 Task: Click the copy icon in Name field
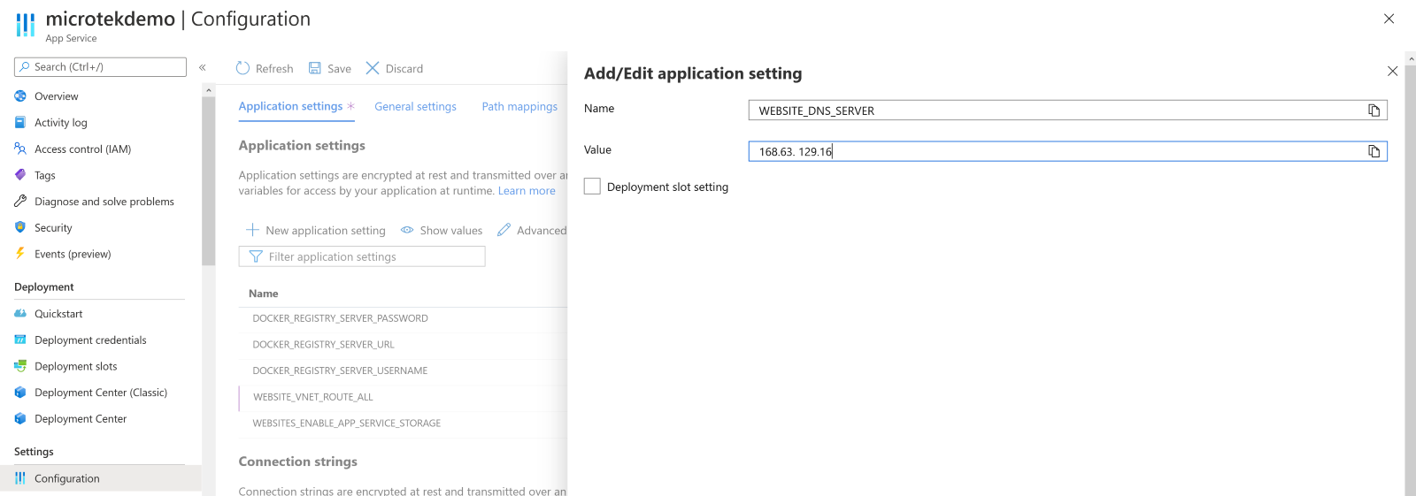click(x=1374, y=111)
